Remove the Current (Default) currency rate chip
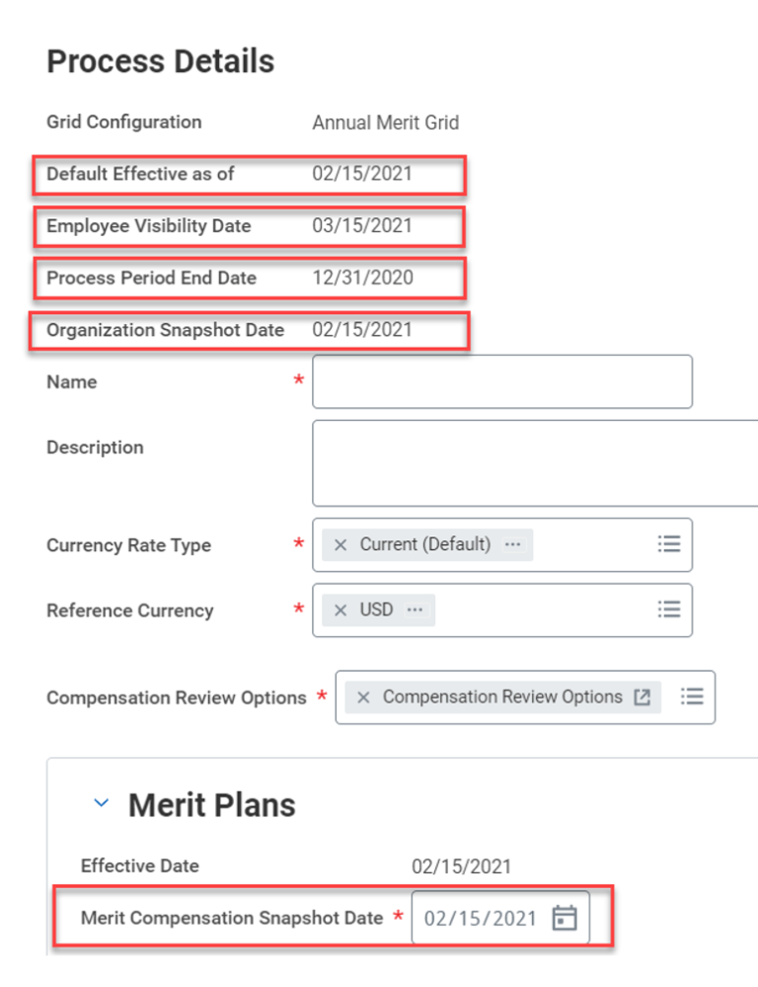This screenshot has height=987, width=758. [x=341, y=545]
